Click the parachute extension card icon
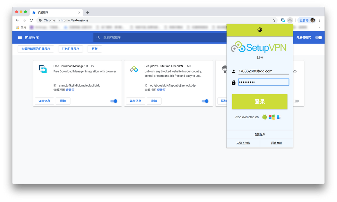This screenshot has height=202, width=337. pyautogui.click(x=225, y=69)
